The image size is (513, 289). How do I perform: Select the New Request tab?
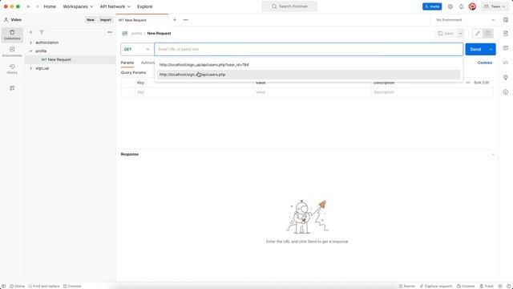tap(143, 20)
